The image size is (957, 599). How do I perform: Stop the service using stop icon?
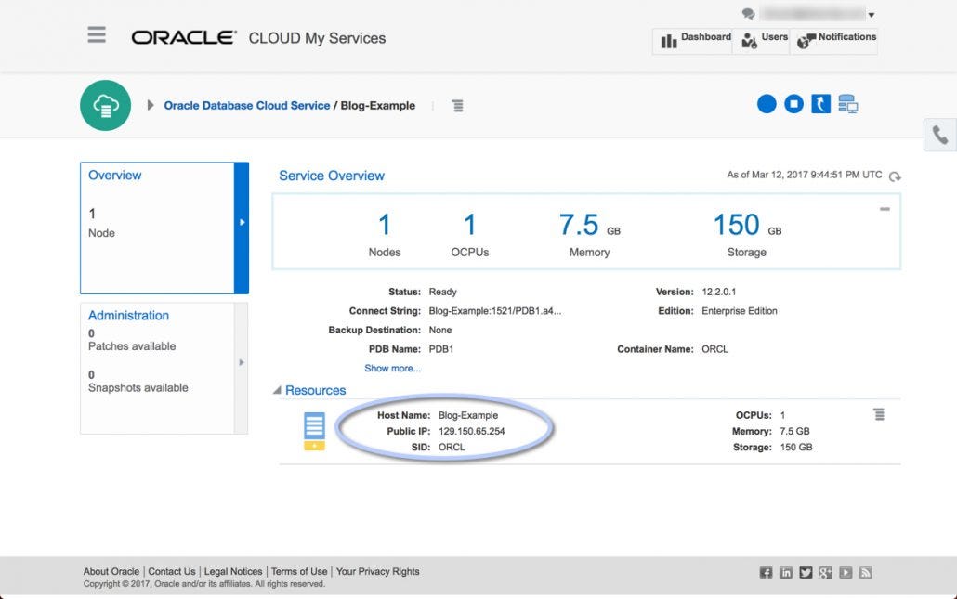coord(793,104)
